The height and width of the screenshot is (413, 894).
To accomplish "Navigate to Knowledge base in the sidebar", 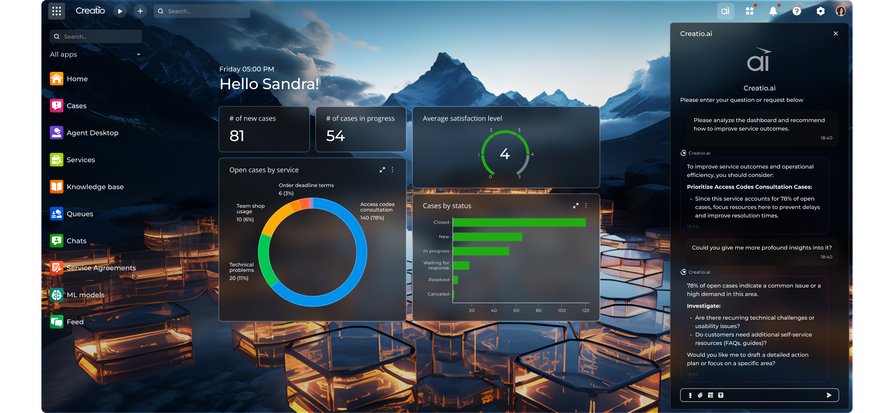I will [95, 186].
